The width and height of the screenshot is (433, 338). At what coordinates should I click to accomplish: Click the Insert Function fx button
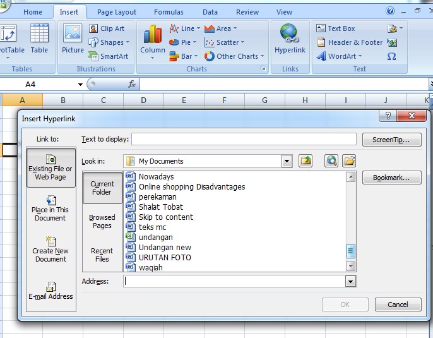coord(132,84)
